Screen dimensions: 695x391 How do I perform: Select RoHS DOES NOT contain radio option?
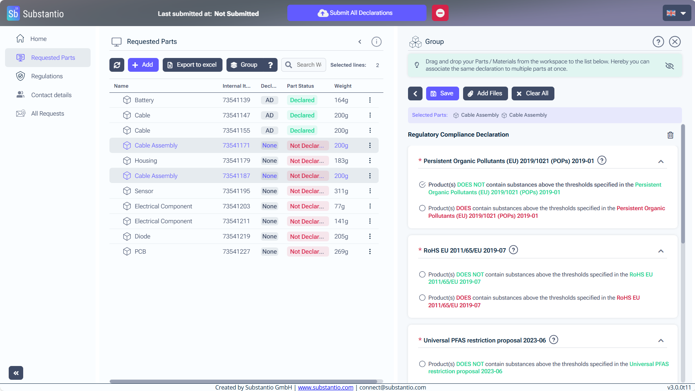pyautogui.click(x=422, y=275)
